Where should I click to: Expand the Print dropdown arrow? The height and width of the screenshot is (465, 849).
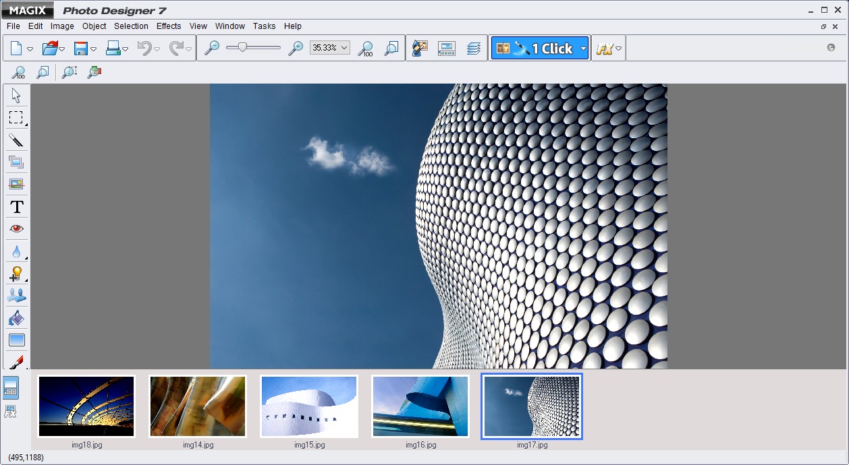click(126, 49)
